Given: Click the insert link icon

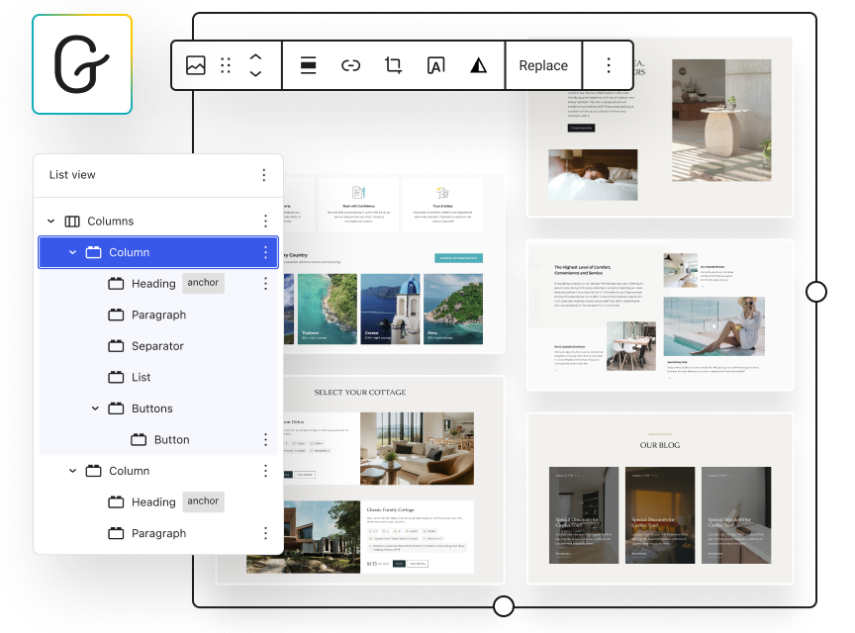Looking at the screenshot, I should [350, 65].
